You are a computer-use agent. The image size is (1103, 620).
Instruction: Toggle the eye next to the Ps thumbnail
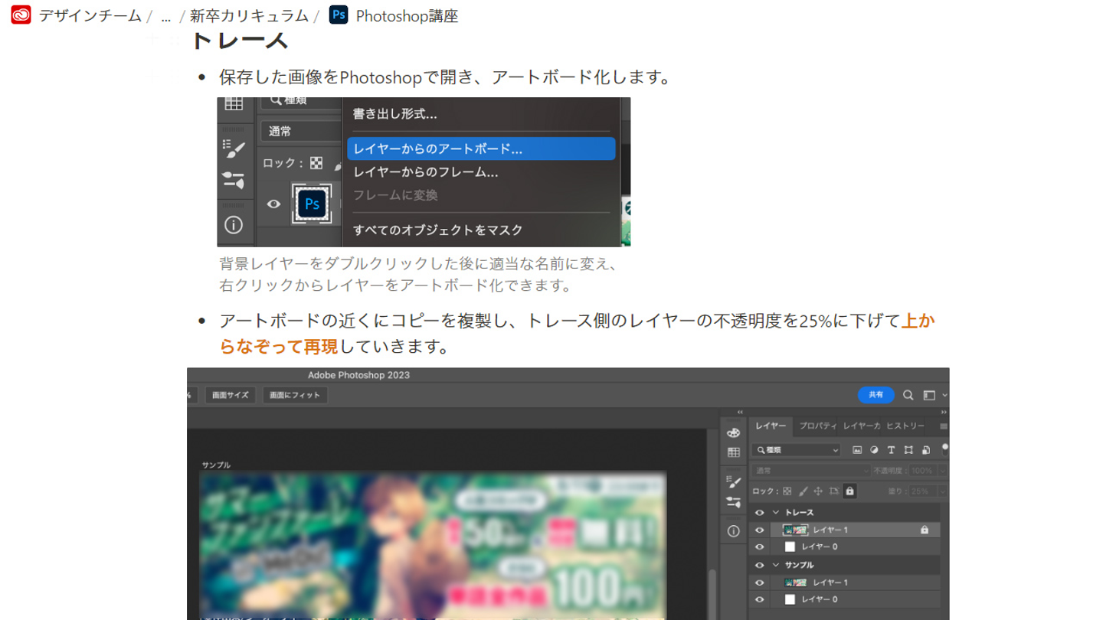click(x=273, y=204)
